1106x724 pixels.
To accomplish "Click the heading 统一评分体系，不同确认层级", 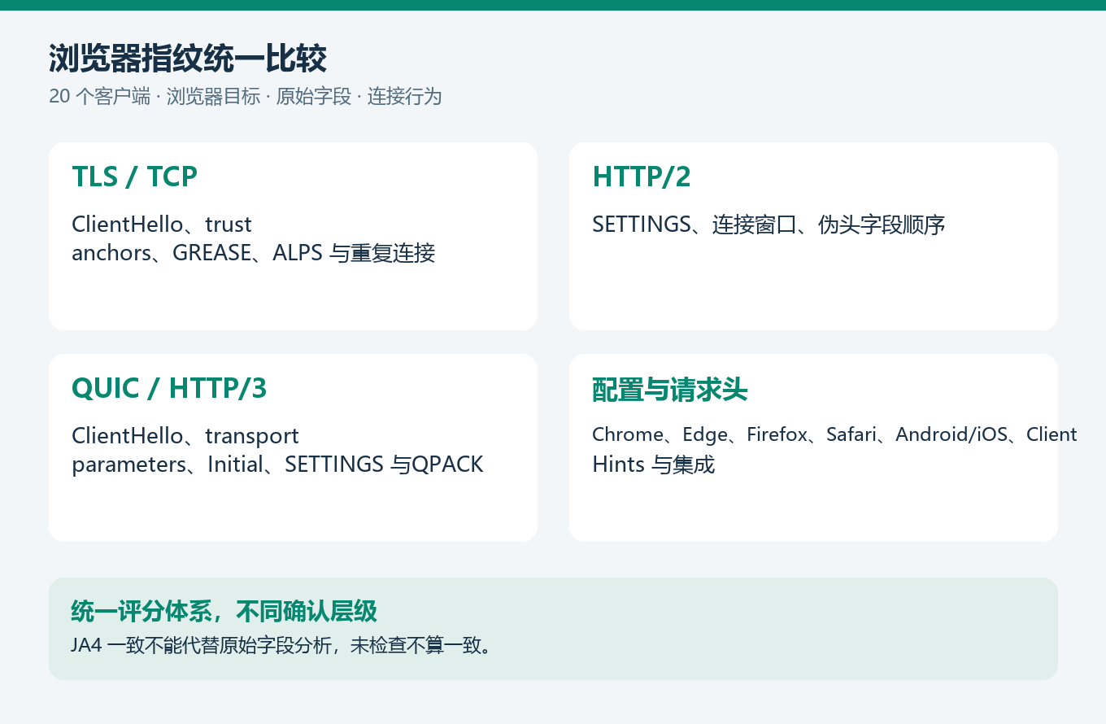I will pos(224,611).
